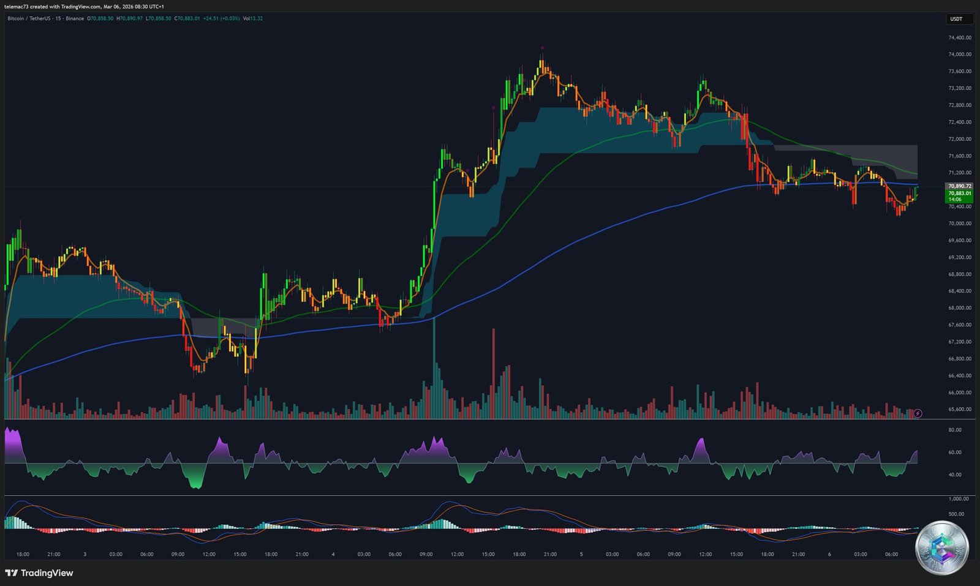This screenshot has width=980, height=586.
Task: Click the +24.51 (+0.03%) change value to toggle display
Action: 224,19
